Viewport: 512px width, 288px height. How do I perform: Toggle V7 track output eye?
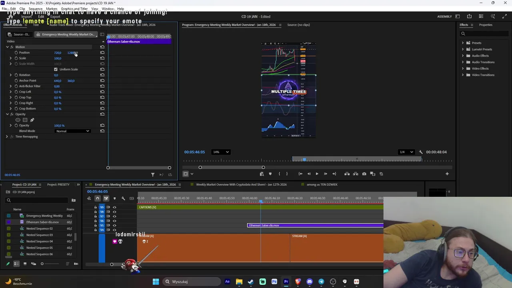tap(114, 216)
